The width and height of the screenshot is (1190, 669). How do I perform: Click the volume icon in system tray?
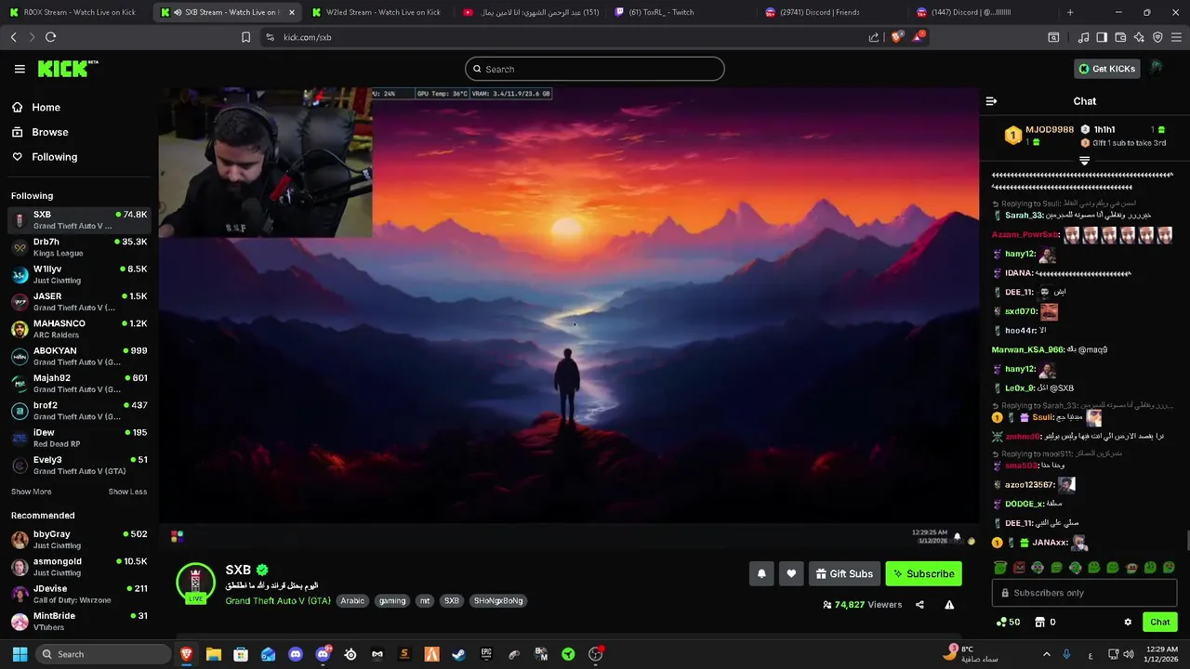1129,654
